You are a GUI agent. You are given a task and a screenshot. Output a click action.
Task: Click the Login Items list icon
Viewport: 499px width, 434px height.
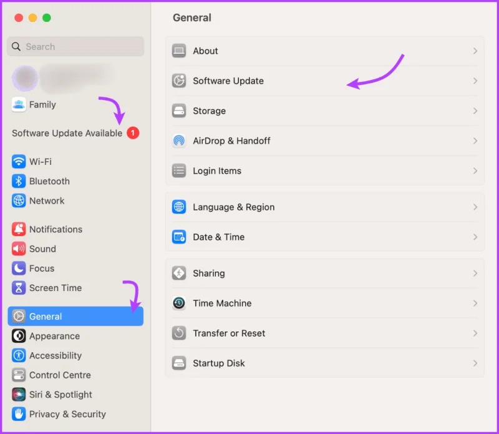(x=179, y=170)
